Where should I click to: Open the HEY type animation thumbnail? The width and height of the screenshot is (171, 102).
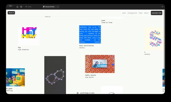click(29, 36)
